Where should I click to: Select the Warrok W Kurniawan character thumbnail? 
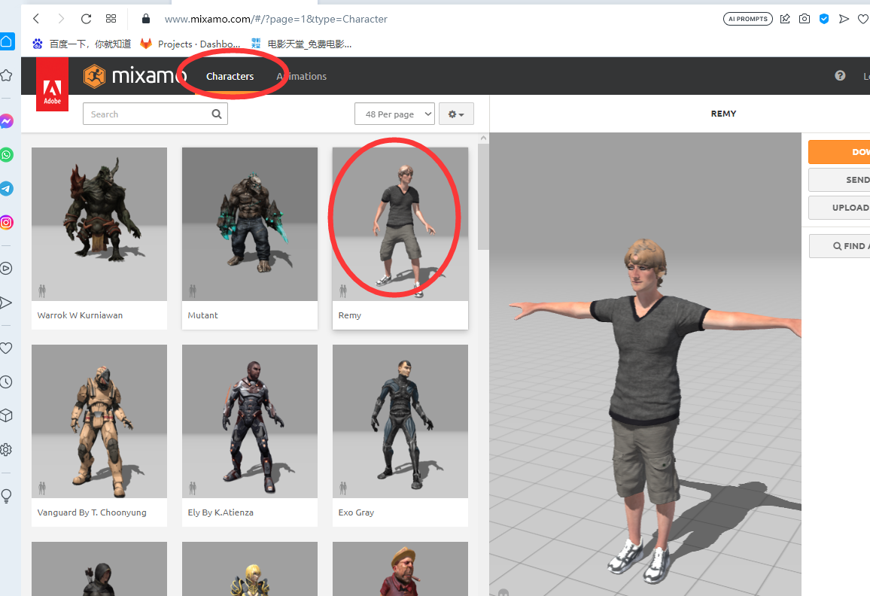point(99,224)
